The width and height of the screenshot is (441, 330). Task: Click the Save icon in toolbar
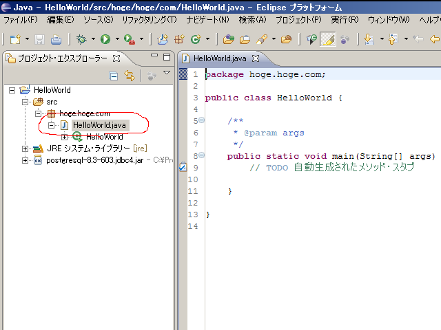click(x=39, y=40)
